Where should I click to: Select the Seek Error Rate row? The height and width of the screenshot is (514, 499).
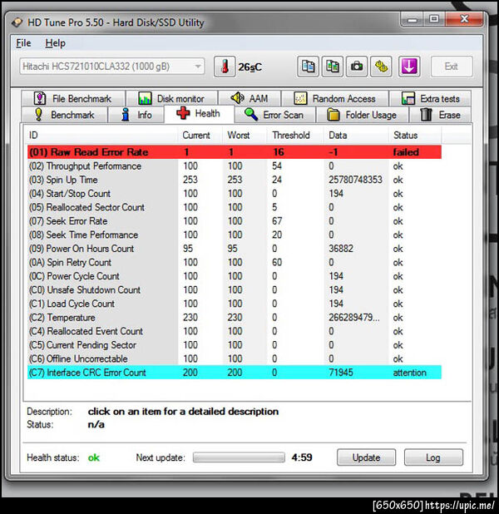coord(234,221)
